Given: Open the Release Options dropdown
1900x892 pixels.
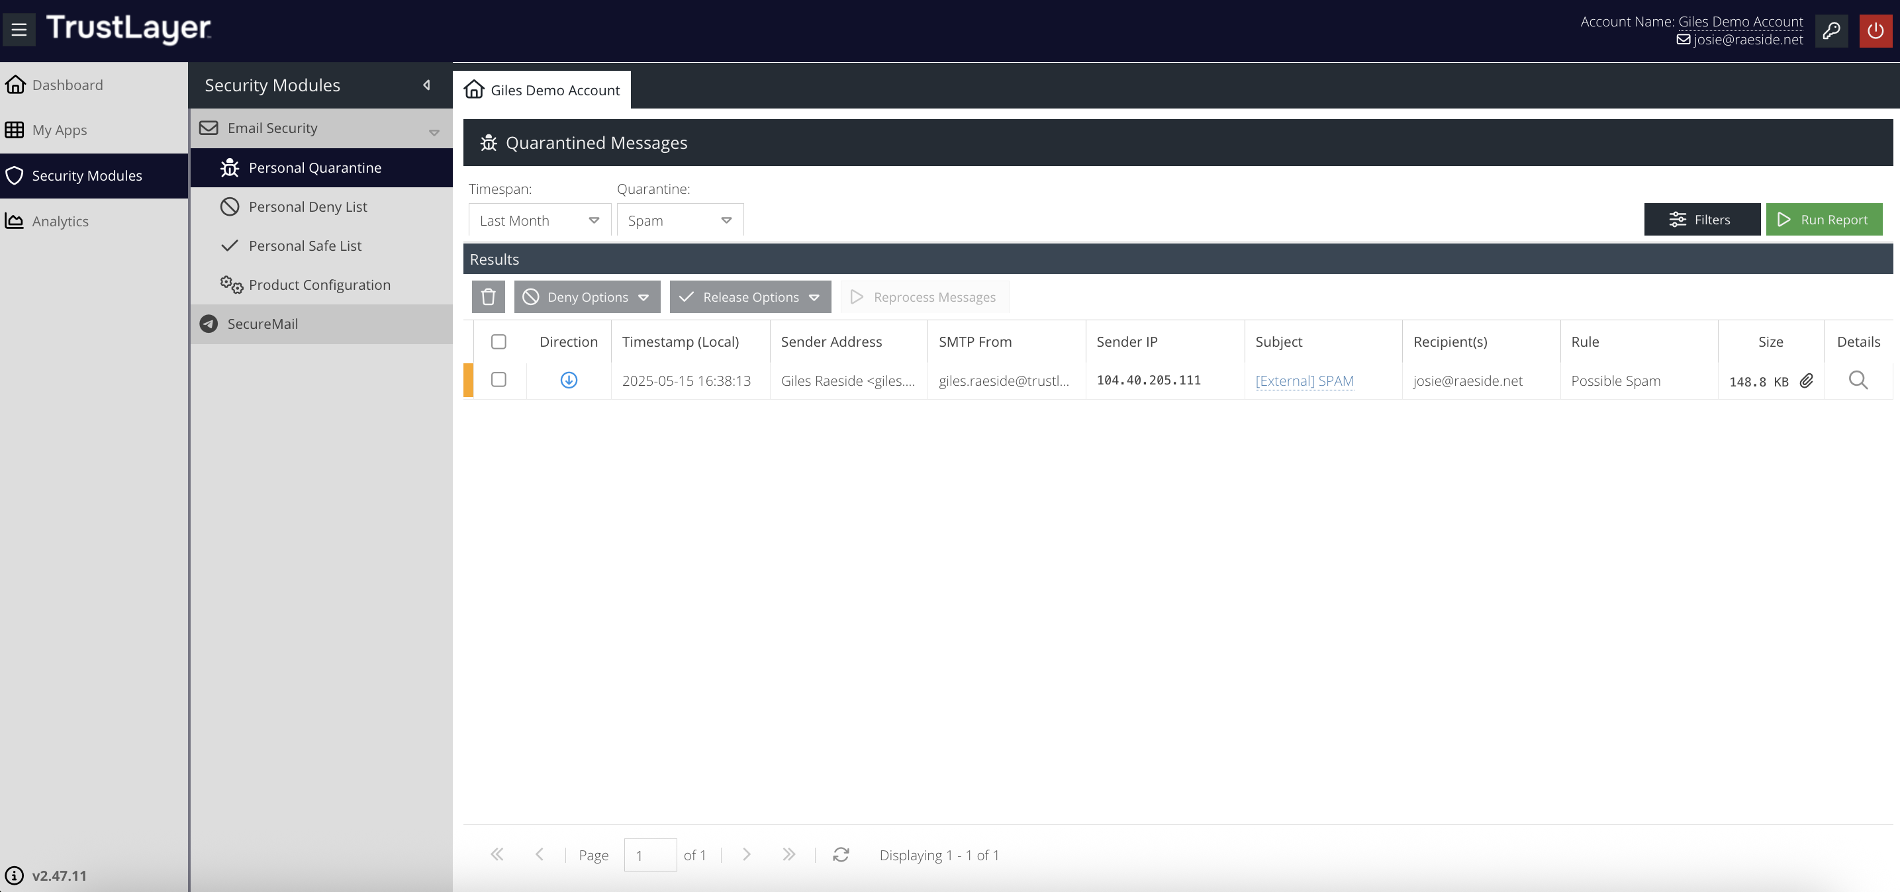Looking at the screenshot, I should 750,296.
